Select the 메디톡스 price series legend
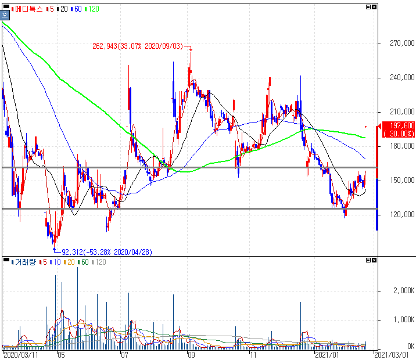The height and width of the screenshot is (360, 416). pos(27,9)
